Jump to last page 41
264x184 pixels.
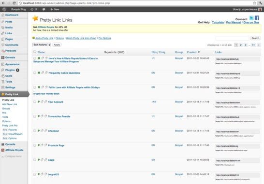(x=253, y=45)
